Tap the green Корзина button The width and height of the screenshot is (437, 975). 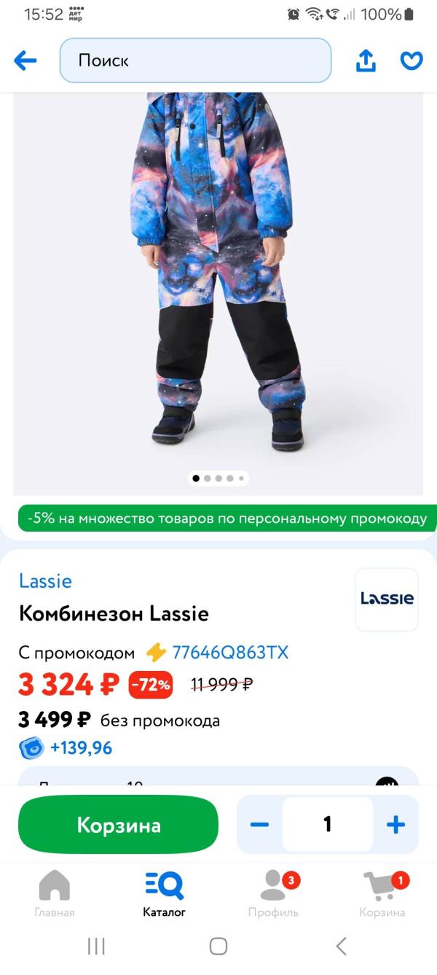(x=118, y=825)
